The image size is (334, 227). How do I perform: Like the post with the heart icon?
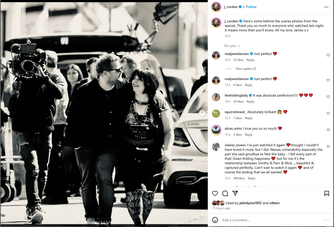pyautogui.click(x=215, y=193)
